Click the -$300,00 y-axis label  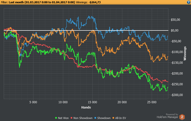coord(177,95)
